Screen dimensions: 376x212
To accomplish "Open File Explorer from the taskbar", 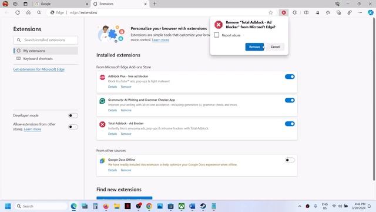I will click(x=117, y=206).
